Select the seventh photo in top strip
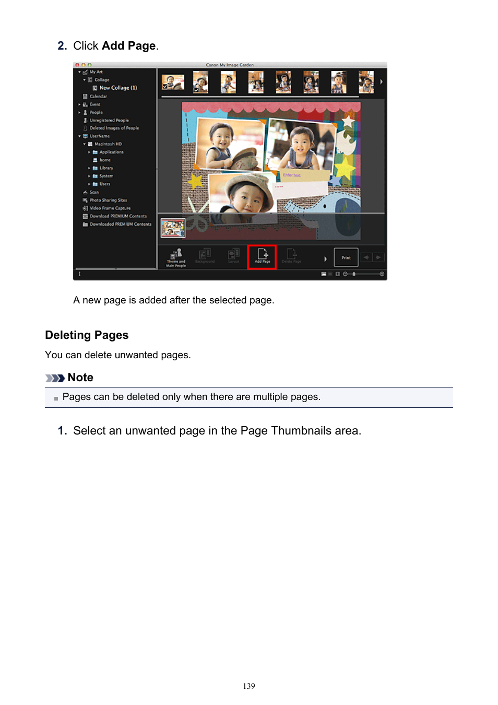This screenshot has height=705, width=498. 339,82
